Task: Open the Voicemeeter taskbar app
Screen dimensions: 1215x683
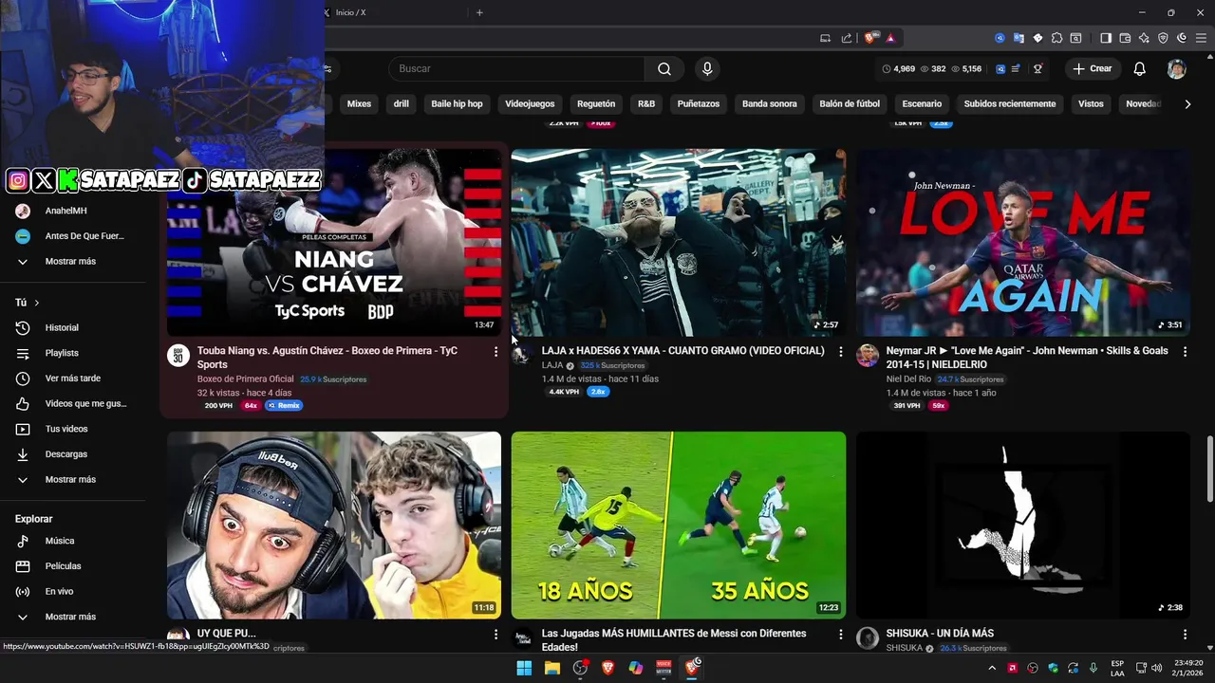Action: (x=664, y=668)
